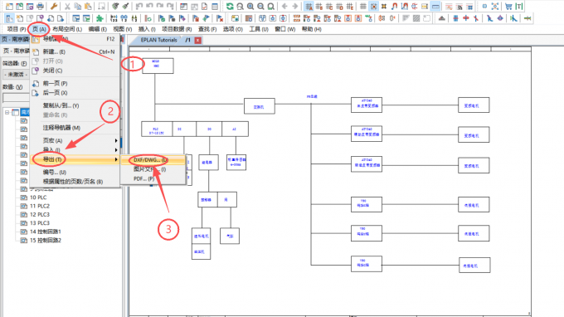
Task: Click the green refresh redraw icon
Action: tap(230, 6)
